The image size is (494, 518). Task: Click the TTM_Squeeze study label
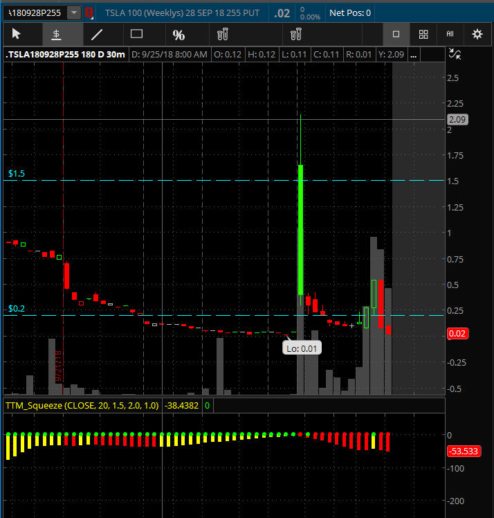click(82, 405)
